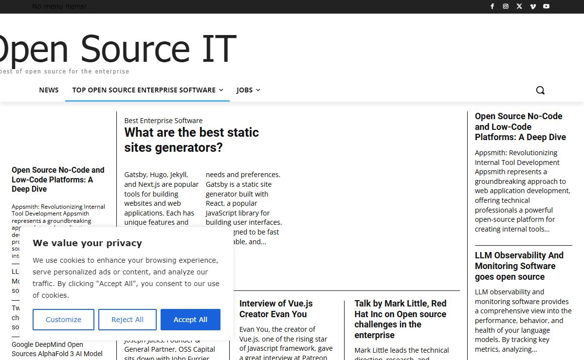This screenshot has height=360, width=584.
Task: Click excerpt starting 'Evan You, the creator of'
Action: [x=286, y=343]
